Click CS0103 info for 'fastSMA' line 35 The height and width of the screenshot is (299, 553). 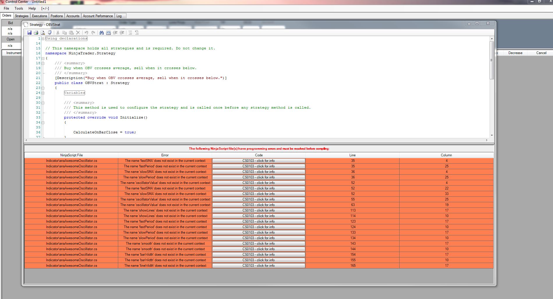pyautogui.click(x=259, y=161)
